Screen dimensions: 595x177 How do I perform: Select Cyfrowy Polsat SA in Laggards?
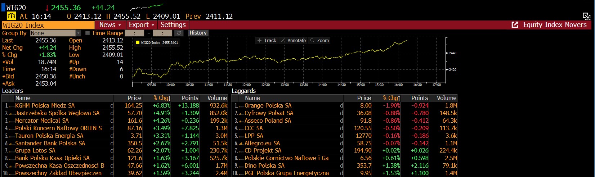point(344,113)
